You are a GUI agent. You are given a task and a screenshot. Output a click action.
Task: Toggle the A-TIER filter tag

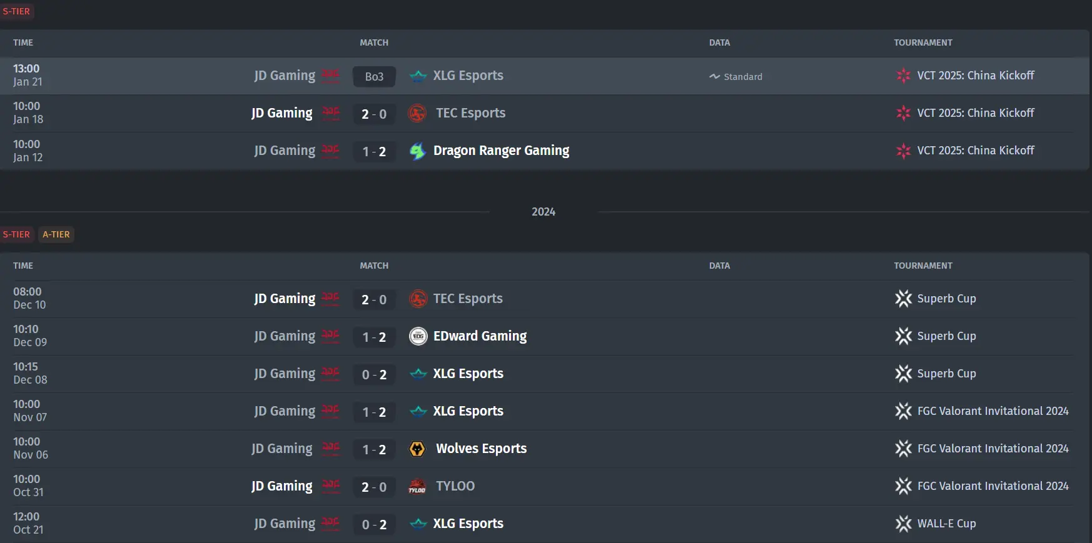[56, 234]
